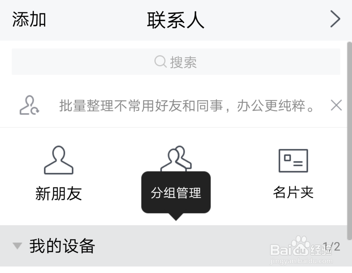
Task: Open the group management people icon
Action: tap(176, 159)
